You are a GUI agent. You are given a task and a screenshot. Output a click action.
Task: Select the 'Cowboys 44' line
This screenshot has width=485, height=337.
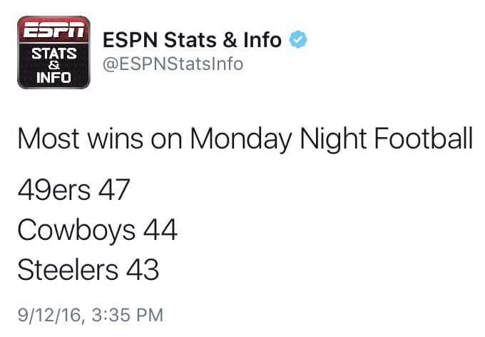98,231
